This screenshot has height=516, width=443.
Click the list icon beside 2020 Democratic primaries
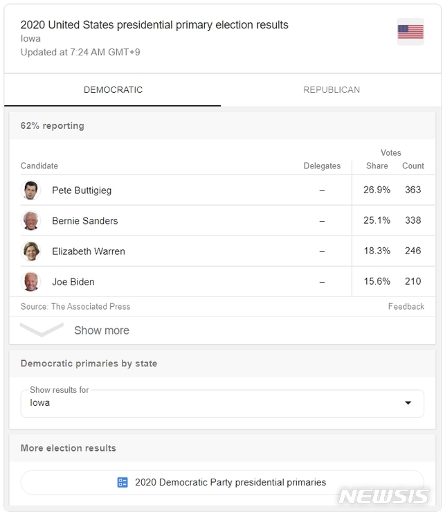123,483
